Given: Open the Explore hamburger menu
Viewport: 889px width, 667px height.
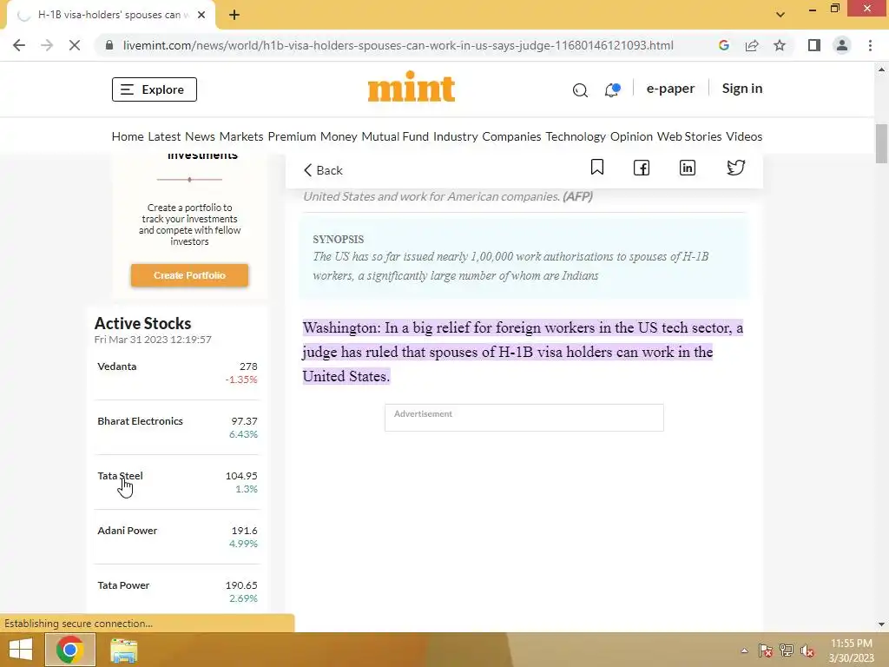Looking at the screenshot, I should click(155, 89).
